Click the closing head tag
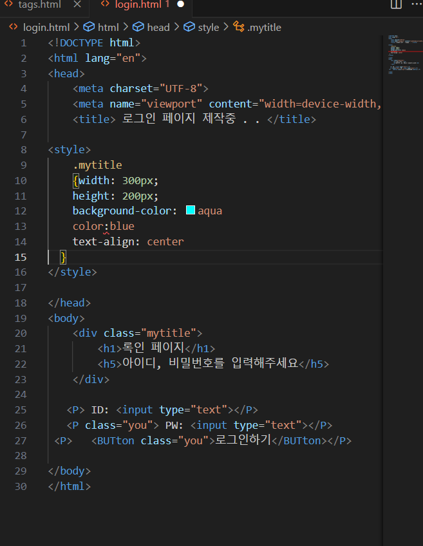The image size is (423, 546). [70, 303]
